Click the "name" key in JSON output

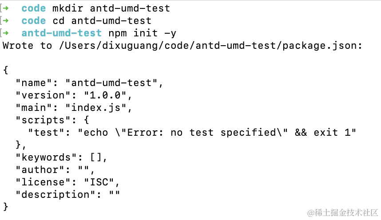[x=34, y=83]
